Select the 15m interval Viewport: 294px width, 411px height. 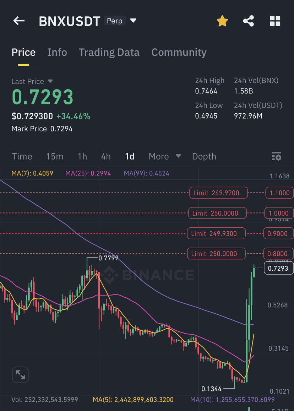(55, 157)
